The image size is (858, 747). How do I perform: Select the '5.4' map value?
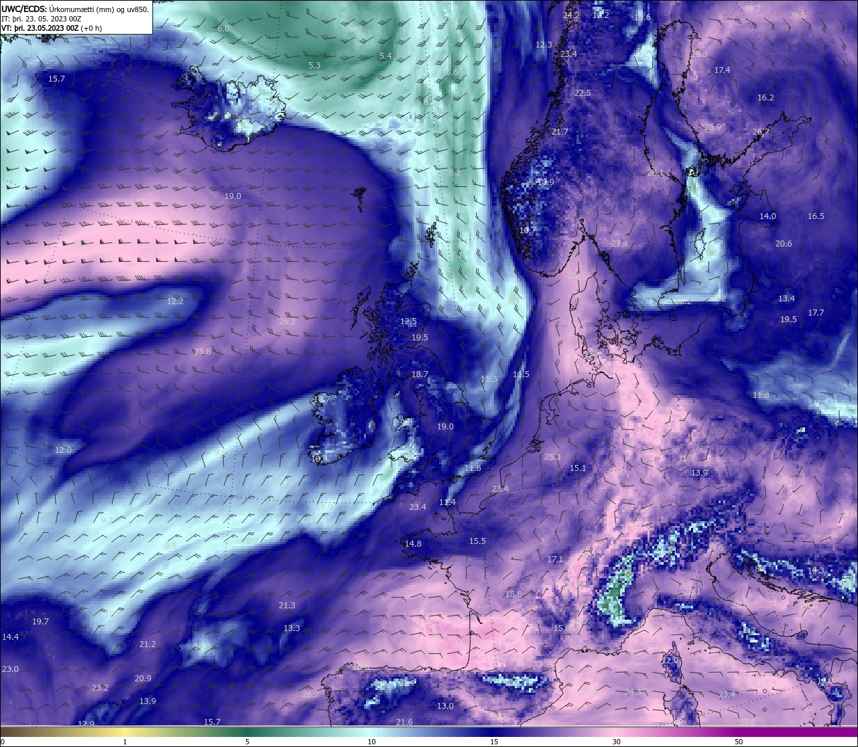(385, 56)
